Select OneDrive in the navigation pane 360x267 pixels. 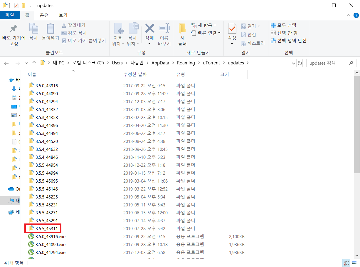[15, 189]
